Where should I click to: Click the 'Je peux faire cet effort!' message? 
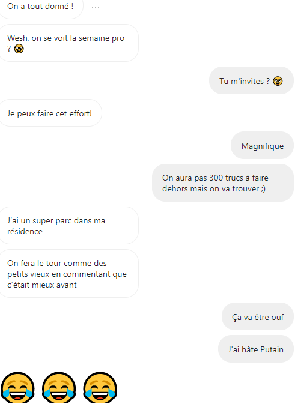point(50,113)
